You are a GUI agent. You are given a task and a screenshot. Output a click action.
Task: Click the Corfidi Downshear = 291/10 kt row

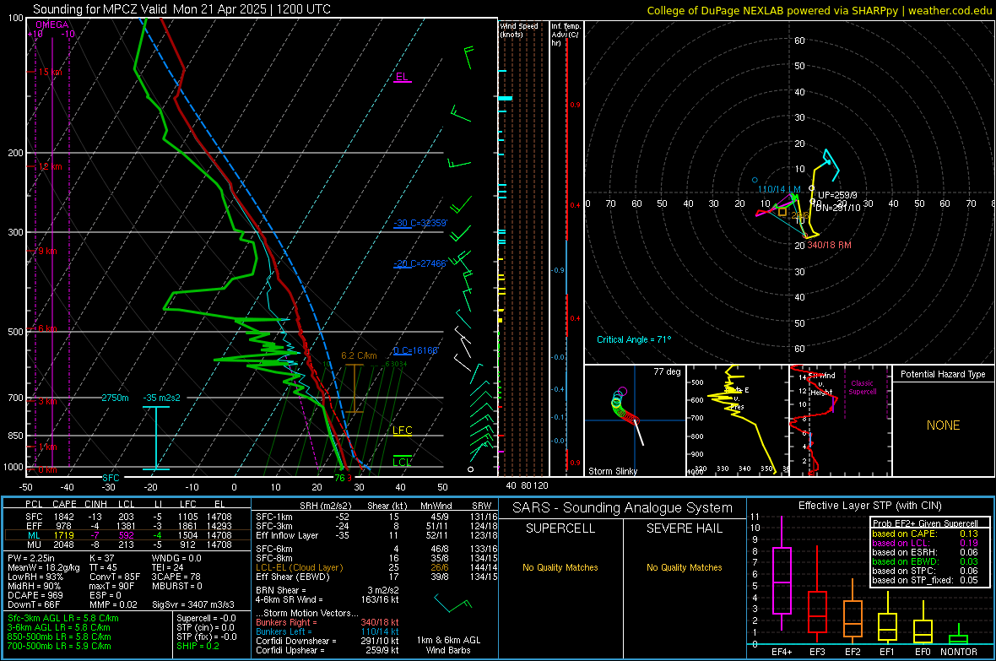[327, 641]
